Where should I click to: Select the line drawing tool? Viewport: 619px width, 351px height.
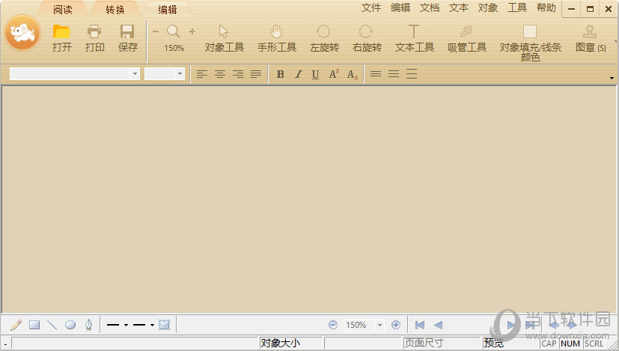tap(52, 325)
